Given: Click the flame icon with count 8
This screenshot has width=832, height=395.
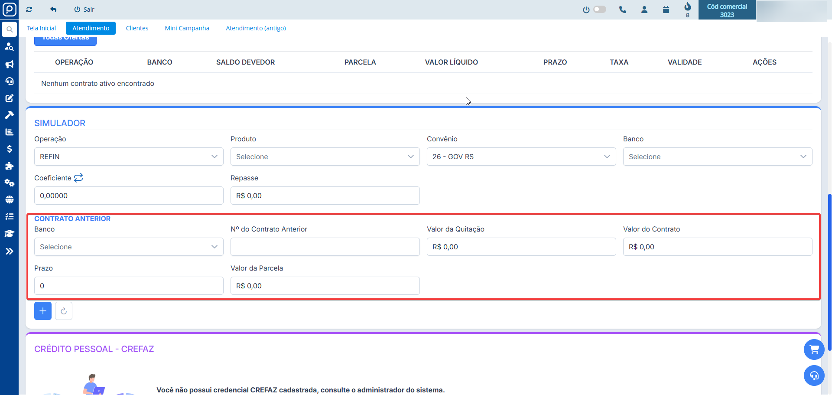Looking at the screenshot, I should coord(688,7).
